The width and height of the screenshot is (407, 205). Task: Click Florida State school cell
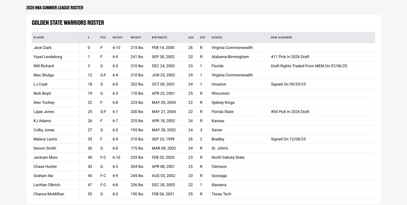(x=222, y=112)
